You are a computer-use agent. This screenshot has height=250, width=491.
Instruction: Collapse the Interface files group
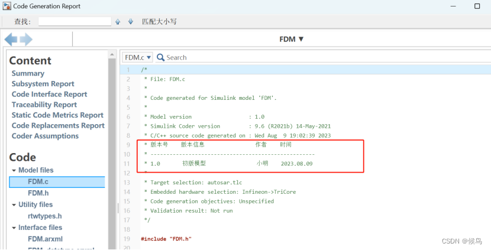(14, 228)
